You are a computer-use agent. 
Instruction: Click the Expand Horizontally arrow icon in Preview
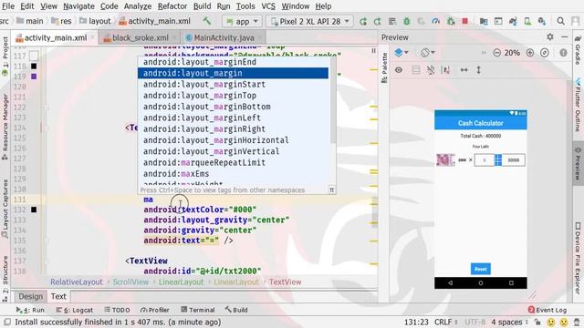pos(464,69)
